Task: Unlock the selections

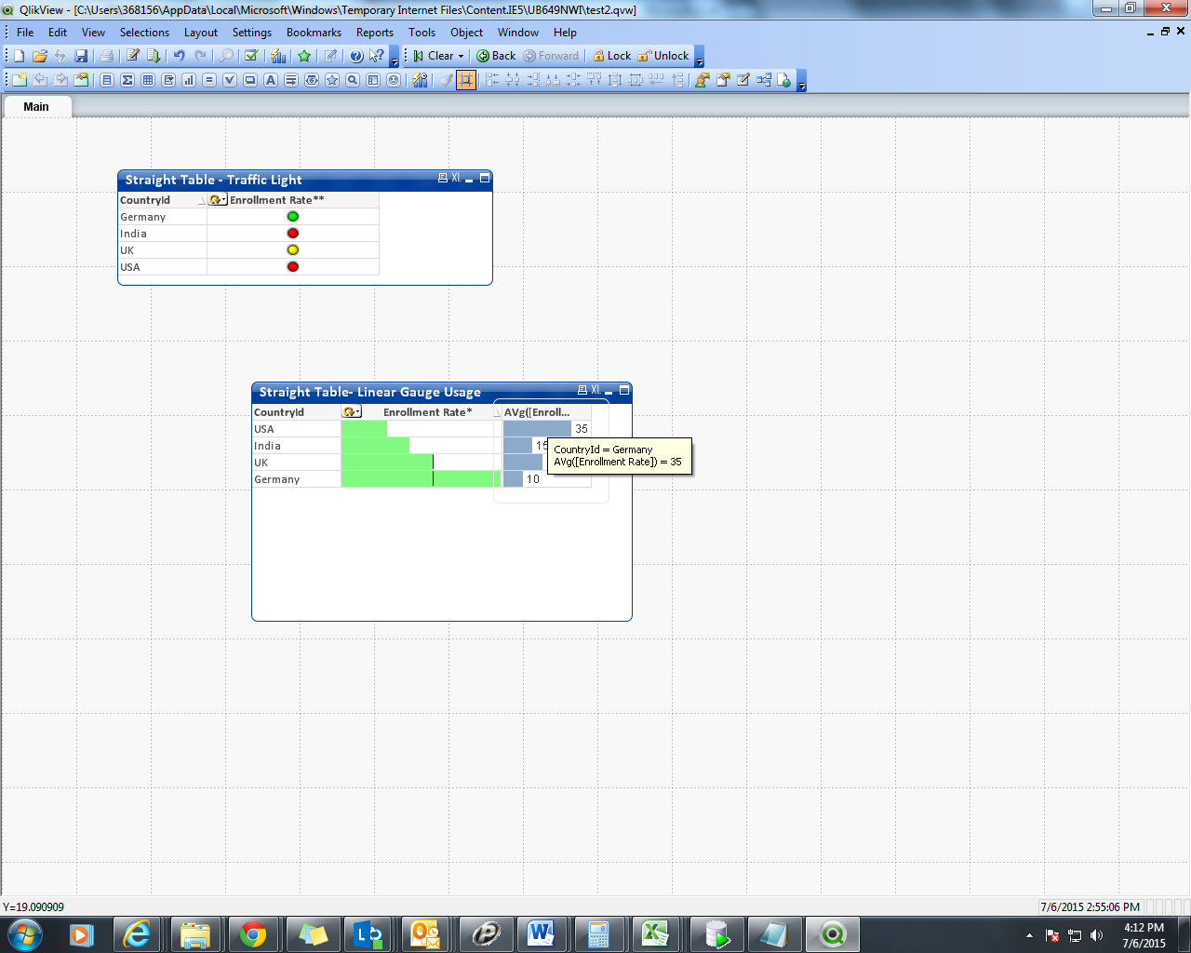Action: point(663,56)
